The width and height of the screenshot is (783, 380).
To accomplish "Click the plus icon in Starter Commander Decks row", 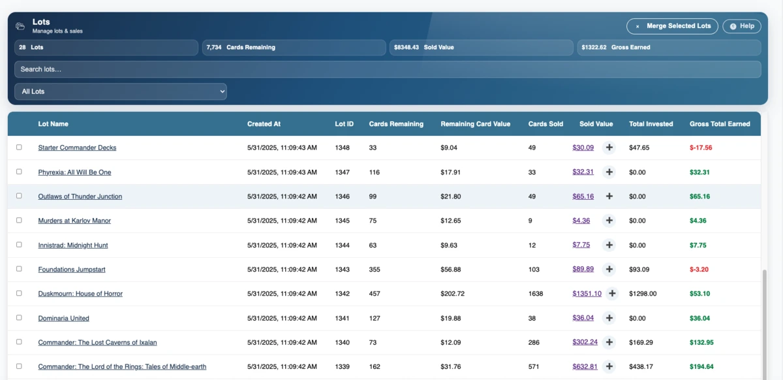I will click(609, 148).
